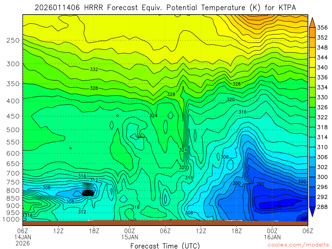
Task: Click the 288 contour label inside the plot
Action: coord(278,207)
